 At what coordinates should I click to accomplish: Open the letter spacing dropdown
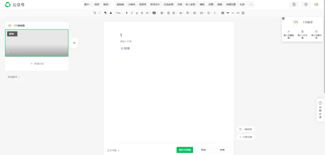(202, 13)
